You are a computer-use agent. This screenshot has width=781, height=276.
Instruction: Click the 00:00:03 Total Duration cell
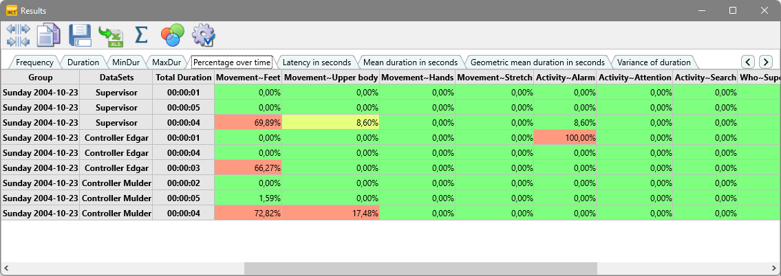pyautogui.click(x=184, y=168)
